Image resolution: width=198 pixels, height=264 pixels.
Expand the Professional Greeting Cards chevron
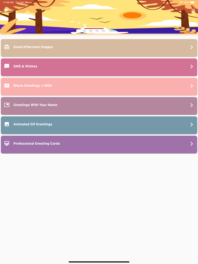[x=191, y=144]
